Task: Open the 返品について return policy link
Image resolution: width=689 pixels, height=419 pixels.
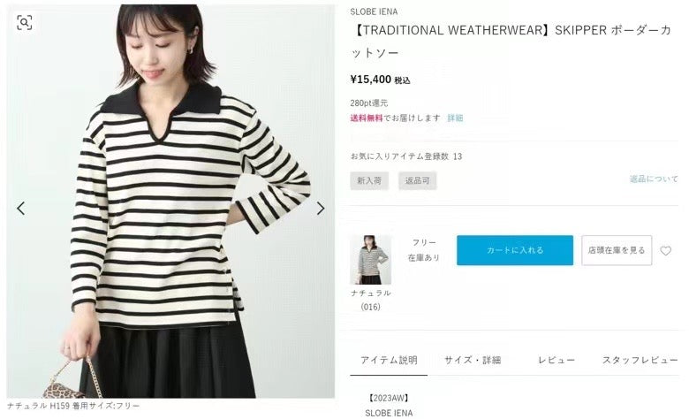Action: [x=654, y=179]
